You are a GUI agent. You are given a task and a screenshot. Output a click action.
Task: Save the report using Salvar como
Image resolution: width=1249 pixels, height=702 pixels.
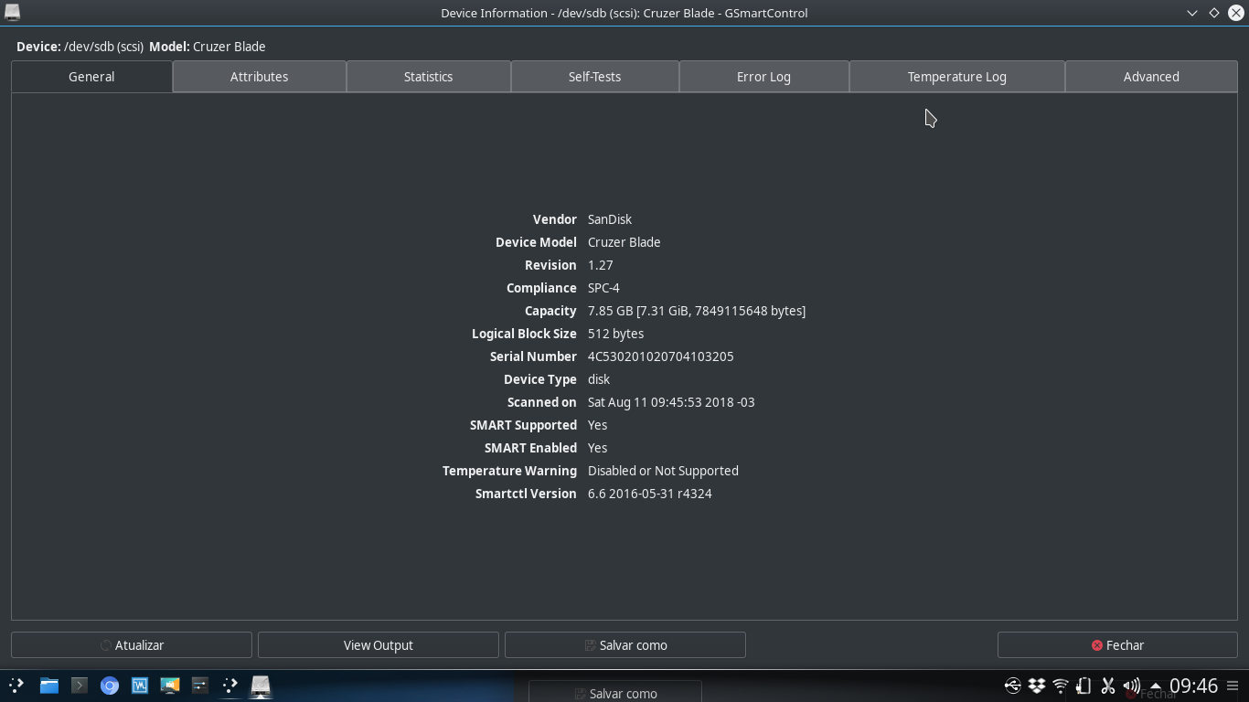[x=625, y=644]
